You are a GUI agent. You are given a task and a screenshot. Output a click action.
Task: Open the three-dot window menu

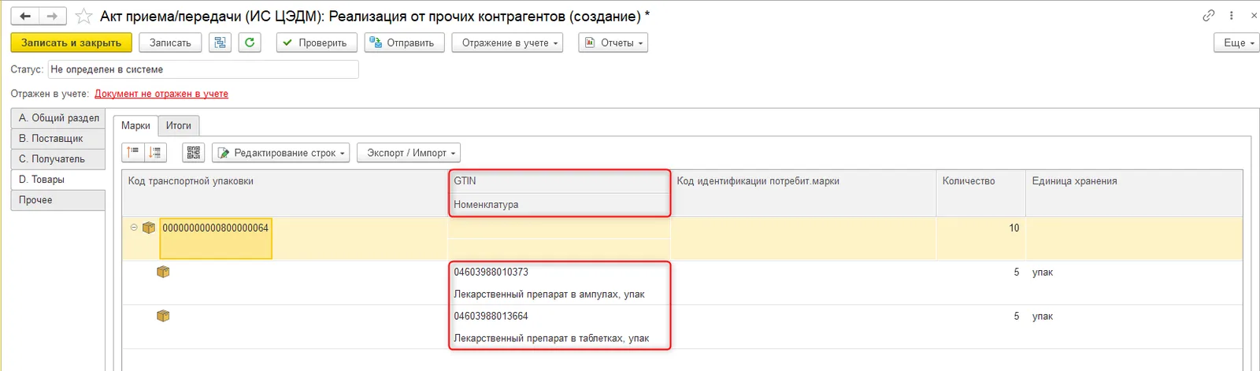click(1232, 16)
